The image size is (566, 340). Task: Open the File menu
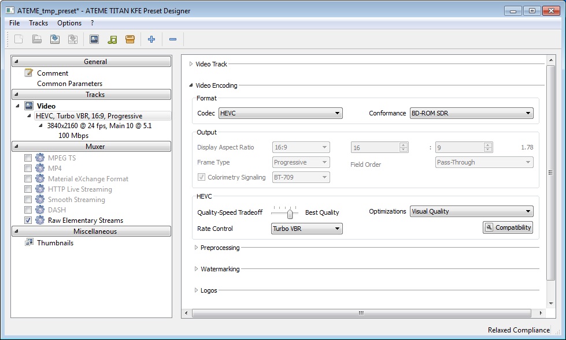[x=14, y=23]
